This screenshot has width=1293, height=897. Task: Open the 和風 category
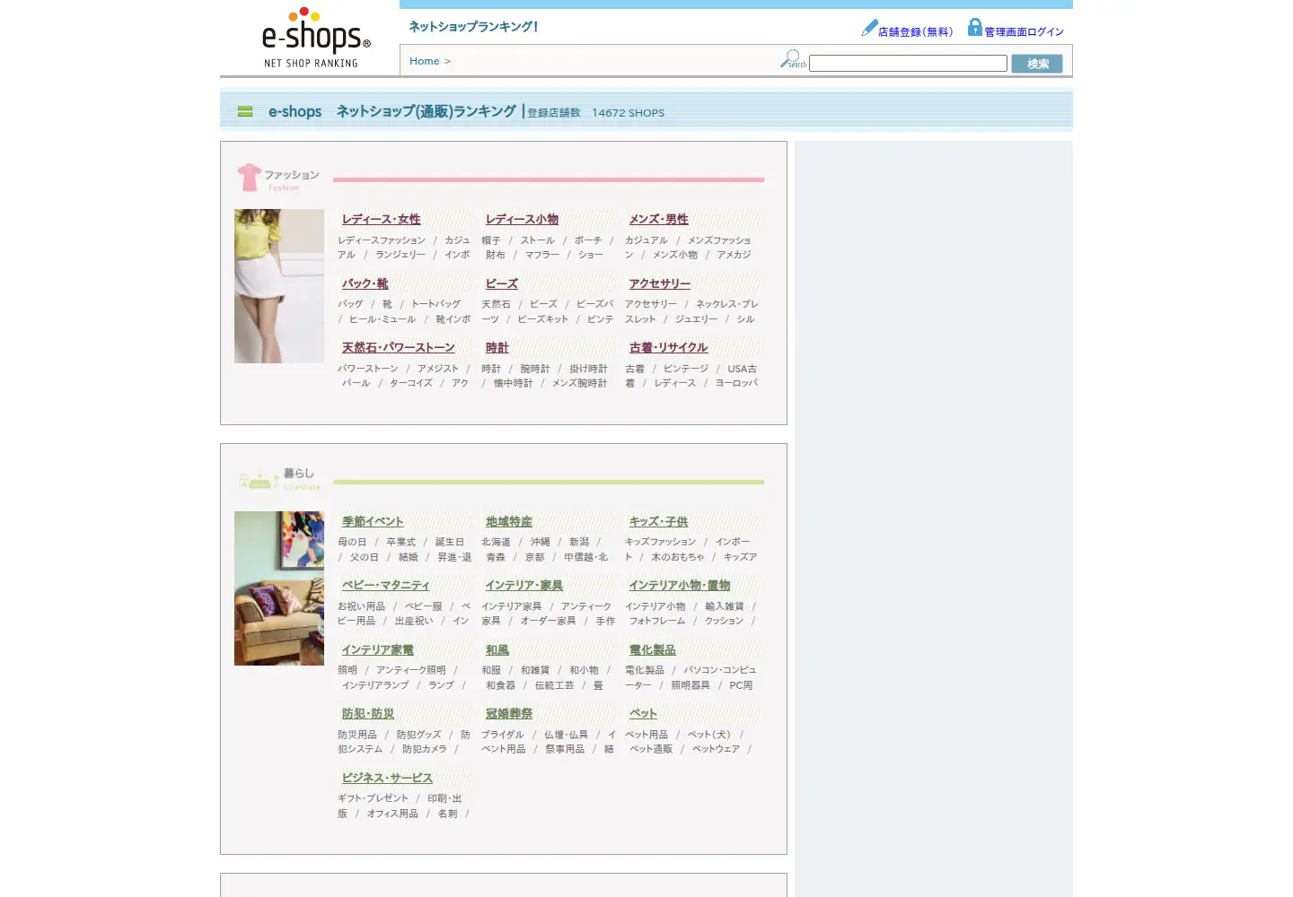pos(497,650)
